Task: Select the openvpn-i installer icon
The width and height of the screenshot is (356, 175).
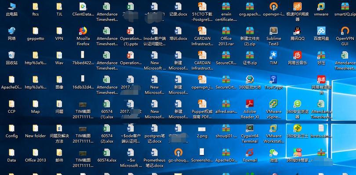Action: coord(273,10)
